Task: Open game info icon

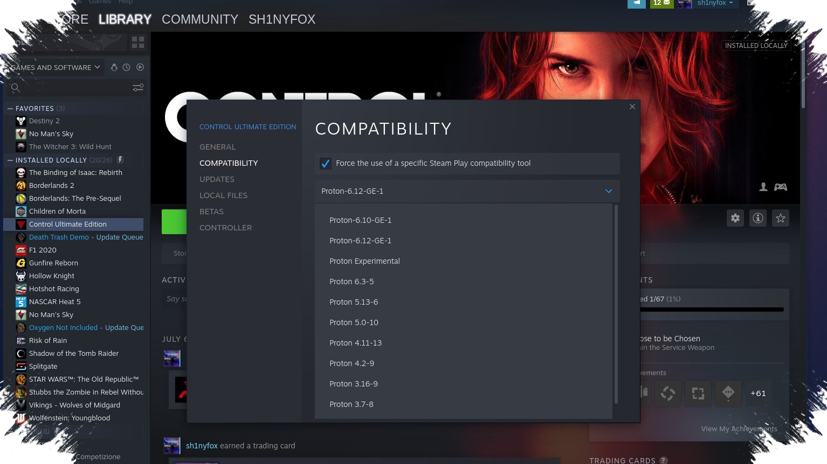Action: (x=758, y=218)
